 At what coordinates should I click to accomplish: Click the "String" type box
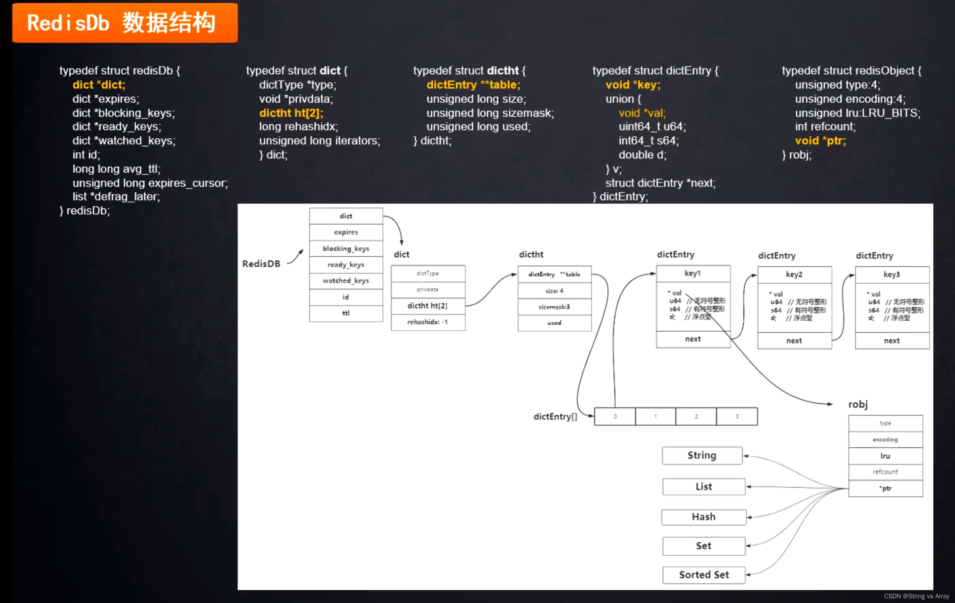[x=702, y=456]
